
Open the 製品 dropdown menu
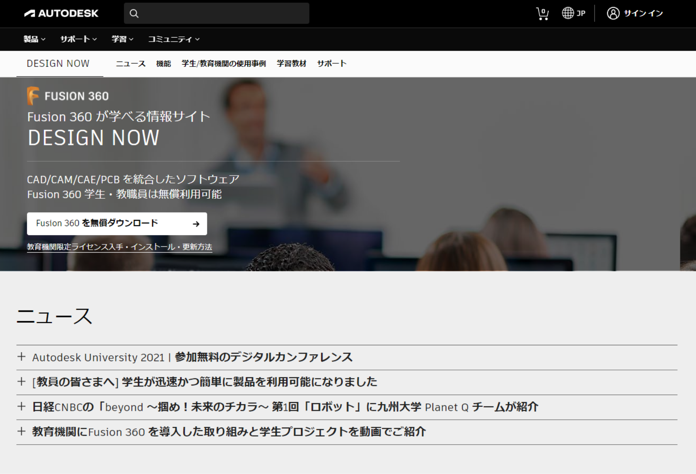tap(34, 39)
